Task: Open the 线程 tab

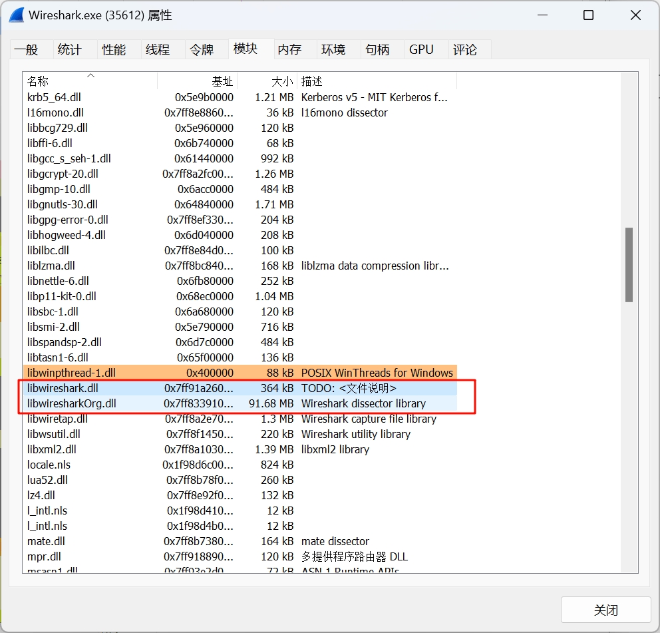Action: coord(158,50)
